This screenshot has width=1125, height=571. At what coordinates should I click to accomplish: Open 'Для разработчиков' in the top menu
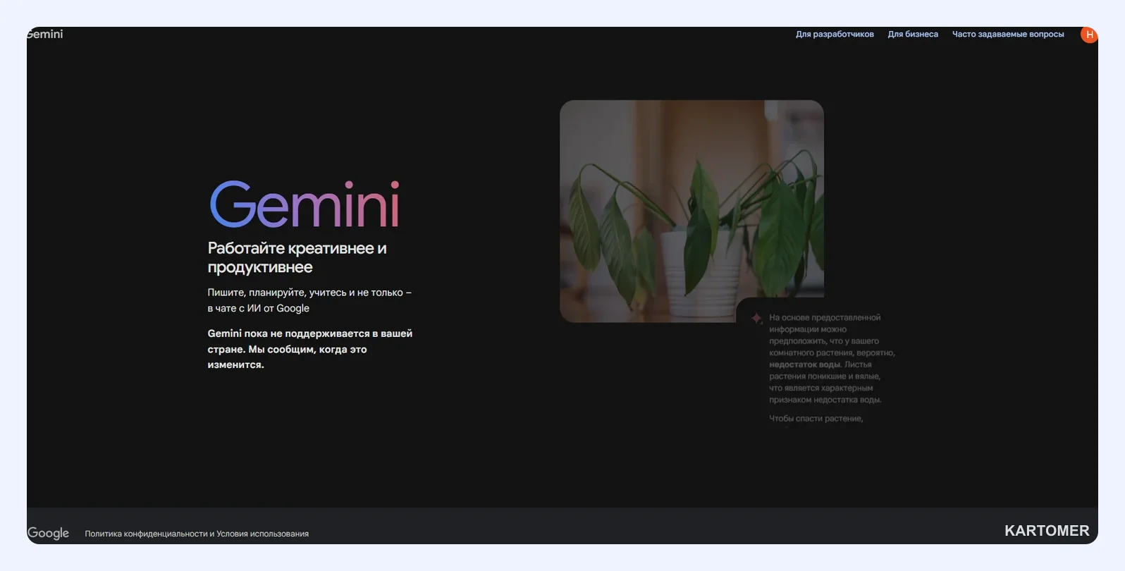pyautogui.click(x=835, y=34)
